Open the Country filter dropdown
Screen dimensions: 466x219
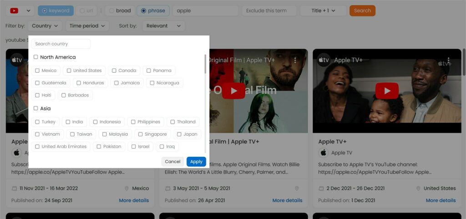45,26
